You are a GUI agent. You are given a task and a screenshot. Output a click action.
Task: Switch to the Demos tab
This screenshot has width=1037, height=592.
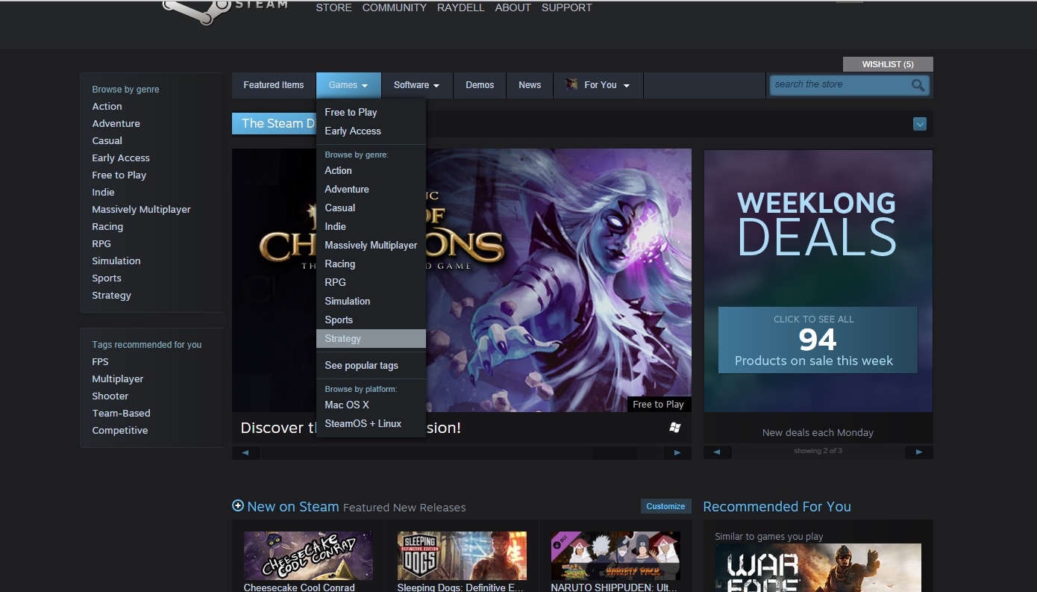[480, 85]
